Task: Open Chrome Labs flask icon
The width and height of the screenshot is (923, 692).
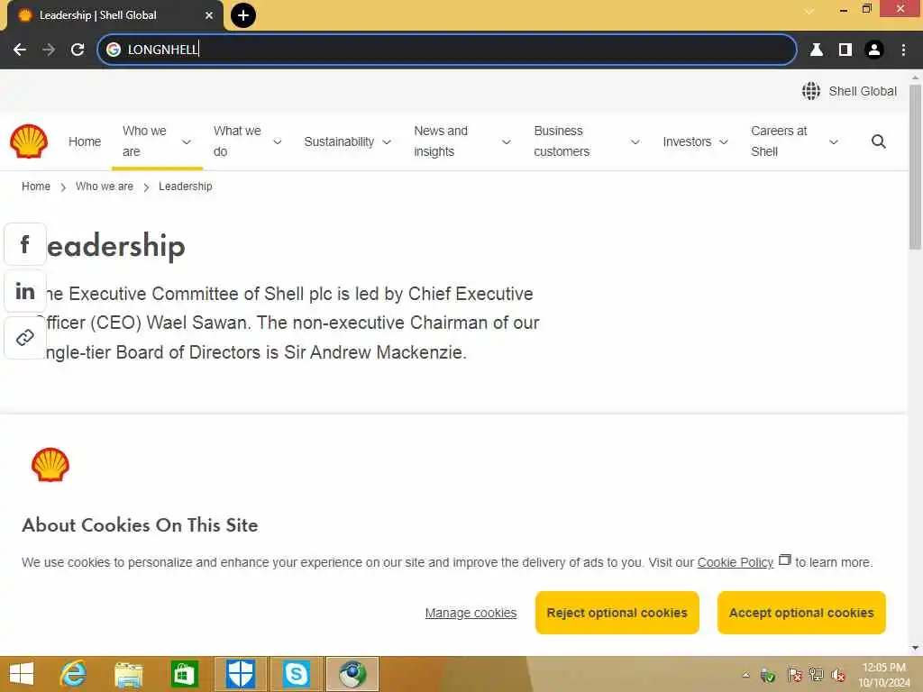Action: click(816, 50)
